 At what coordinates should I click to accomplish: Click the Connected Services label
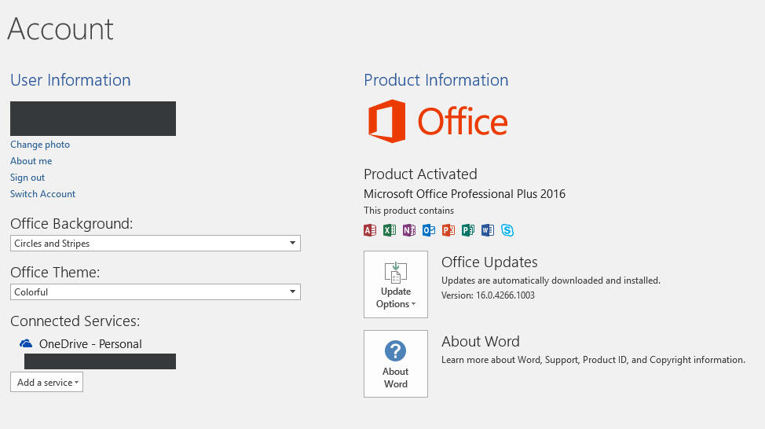(x=75, y=321)
